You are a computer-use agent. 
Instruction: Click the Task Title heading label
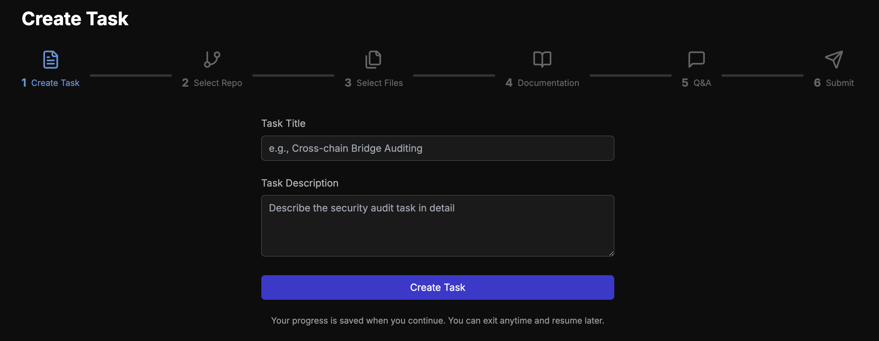[x=283, y=123]
